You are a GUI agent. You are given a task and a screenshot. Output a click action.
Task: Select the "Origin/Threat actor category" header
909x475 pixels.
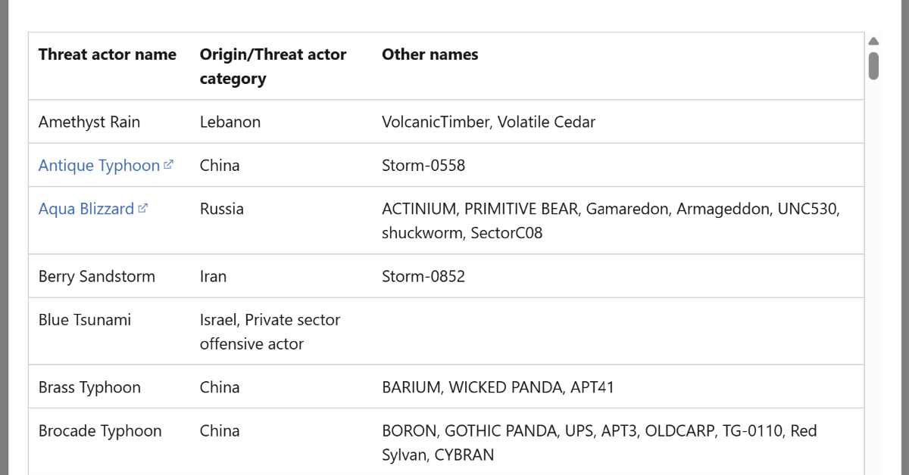(273, 66)
